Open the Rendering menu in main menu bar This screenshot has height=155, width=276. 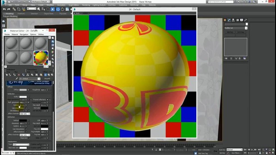click(86, 5)
